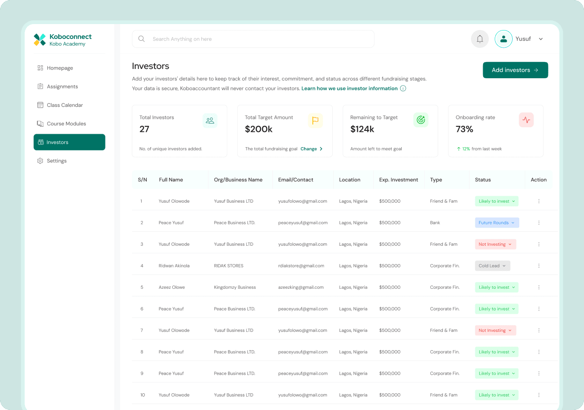Open the Yusuf account dropdown chevron

(x=541, y=39)
